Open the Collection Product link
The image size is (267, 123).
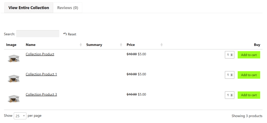coord(40,54)
